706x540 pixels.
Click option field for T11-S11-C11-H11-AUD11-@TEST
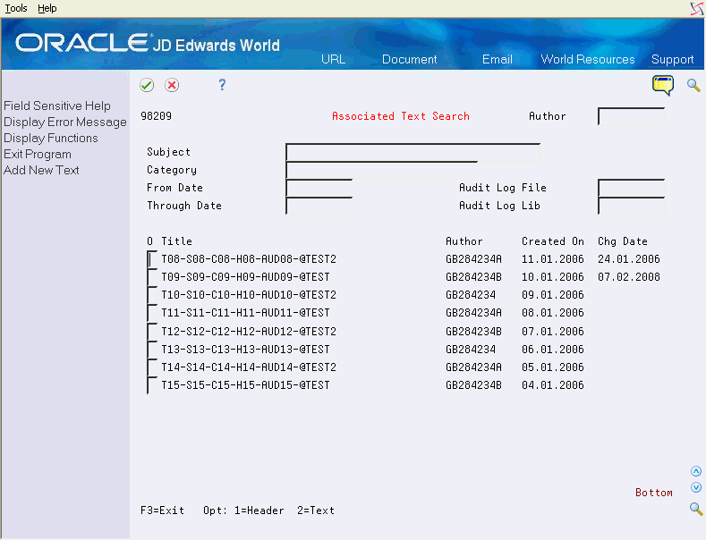[152, 313]
